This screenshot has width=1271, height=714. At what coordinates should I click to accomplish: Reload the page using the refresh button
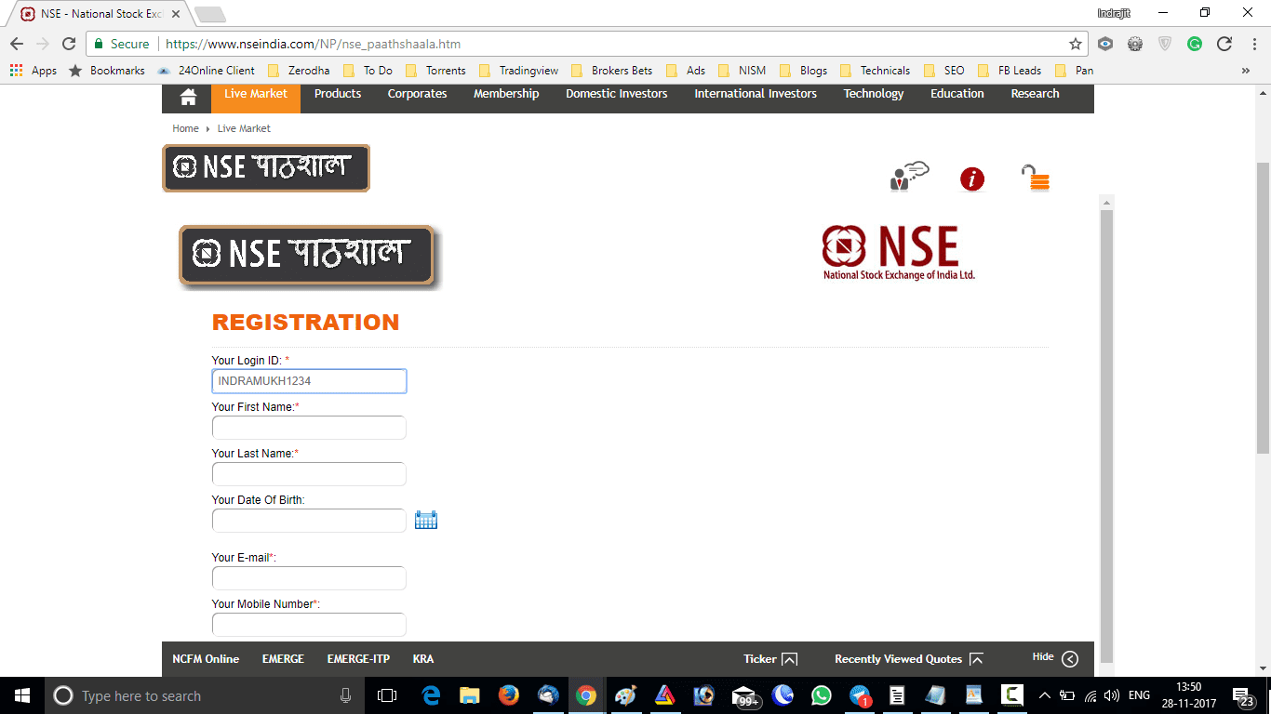pos(69,44)
